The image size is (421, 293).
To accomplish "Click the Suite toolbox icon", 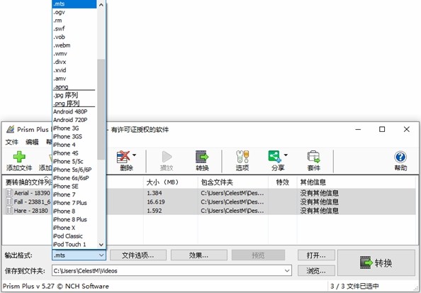I will pyautogui.click(x=313, y=157).
